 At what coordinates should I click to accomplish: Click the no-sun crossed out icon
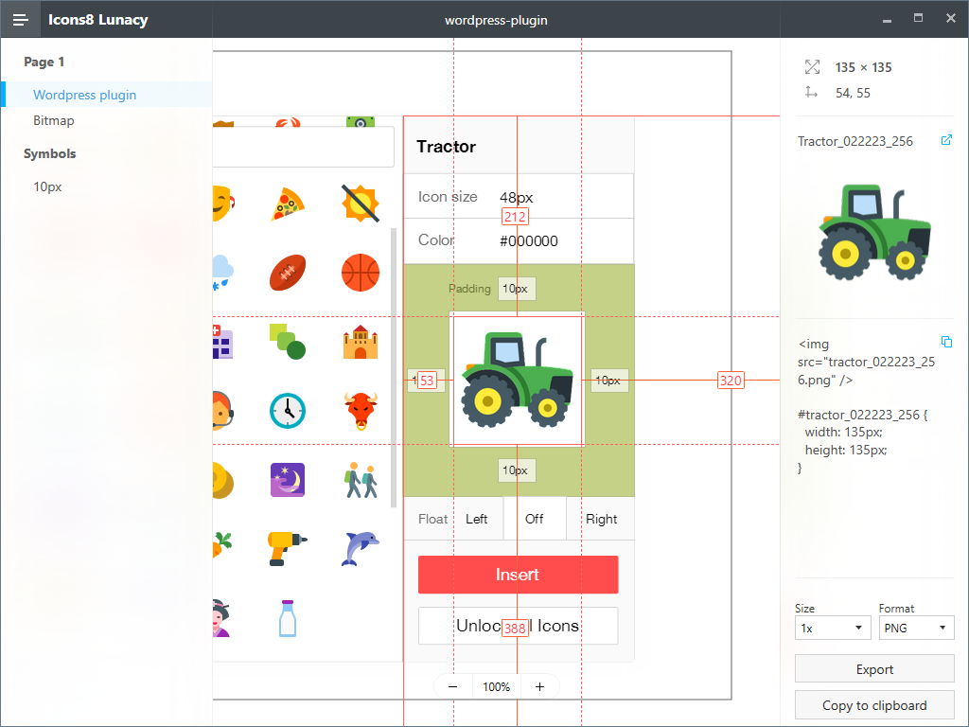coord(361,204)
